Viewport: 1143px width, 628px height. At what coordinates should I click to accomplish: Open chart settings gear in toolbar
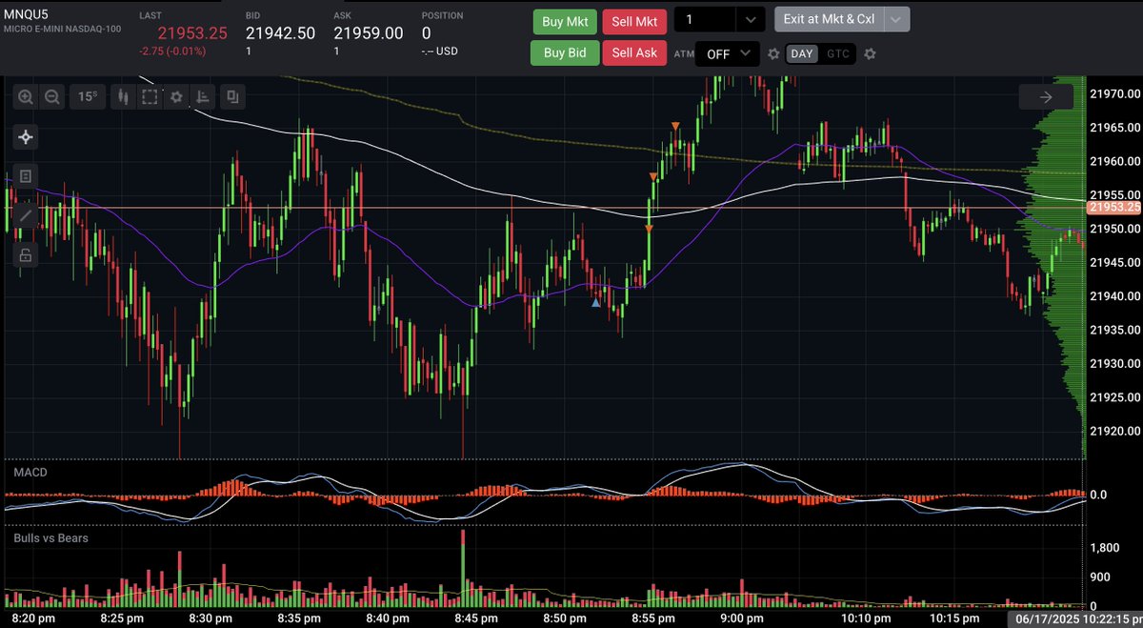[176, 96]
